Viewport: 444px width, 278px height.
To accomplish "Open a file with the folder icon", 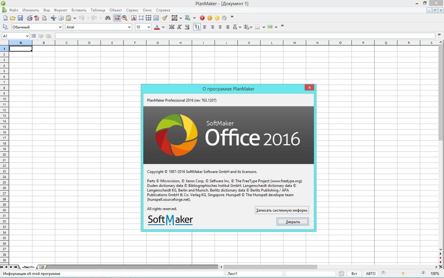I will click(13, 18).
